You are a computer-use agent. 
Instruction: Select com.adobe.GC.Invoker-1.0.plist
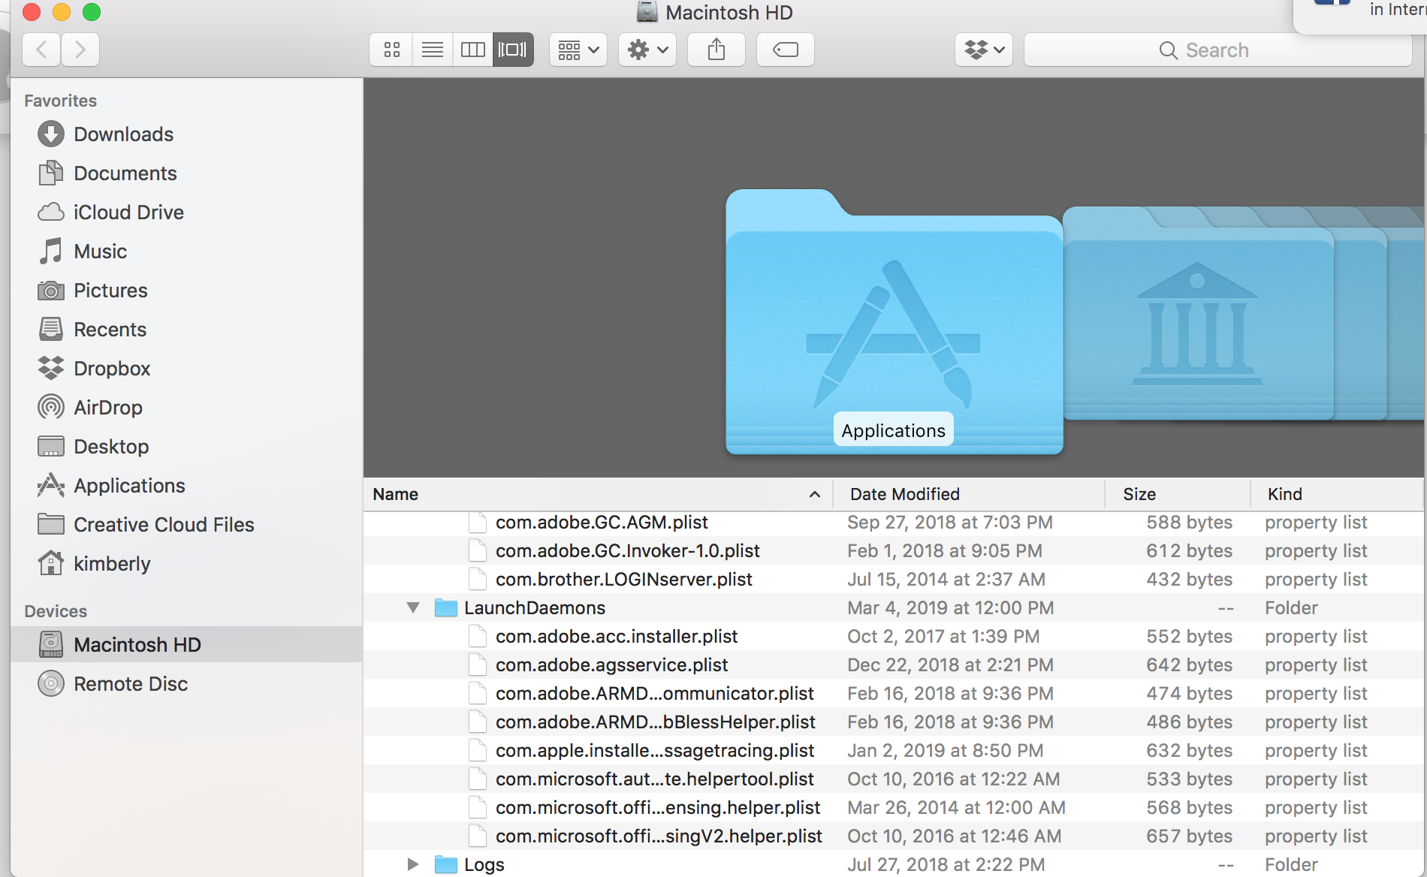point(894,550)
